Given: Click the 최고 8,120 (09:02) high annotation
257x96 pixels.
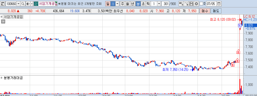Looking at the screenshot, I should [x=223, y=19].
